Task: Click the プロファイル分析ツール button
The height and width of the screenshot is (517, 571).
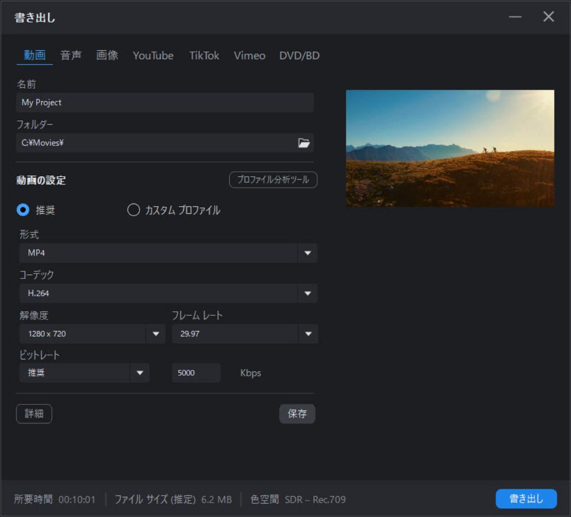Action: [273, 179]
